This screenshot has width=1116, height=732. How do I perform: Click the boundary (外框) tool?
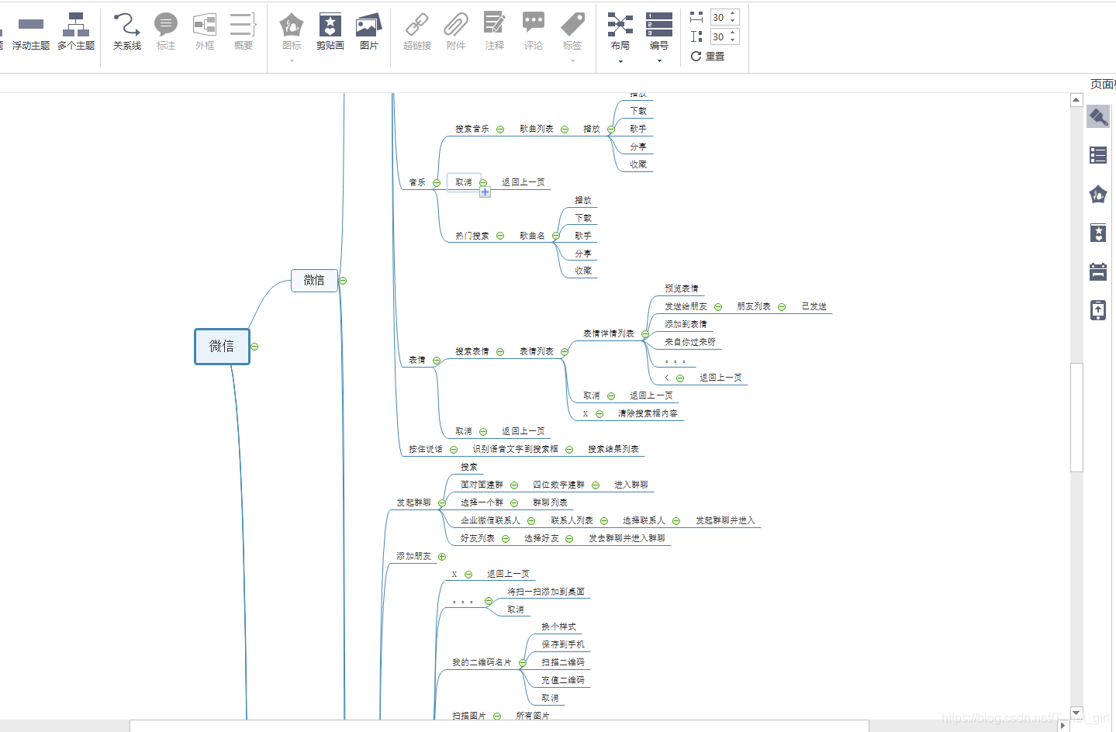click(x=205, y=32)
